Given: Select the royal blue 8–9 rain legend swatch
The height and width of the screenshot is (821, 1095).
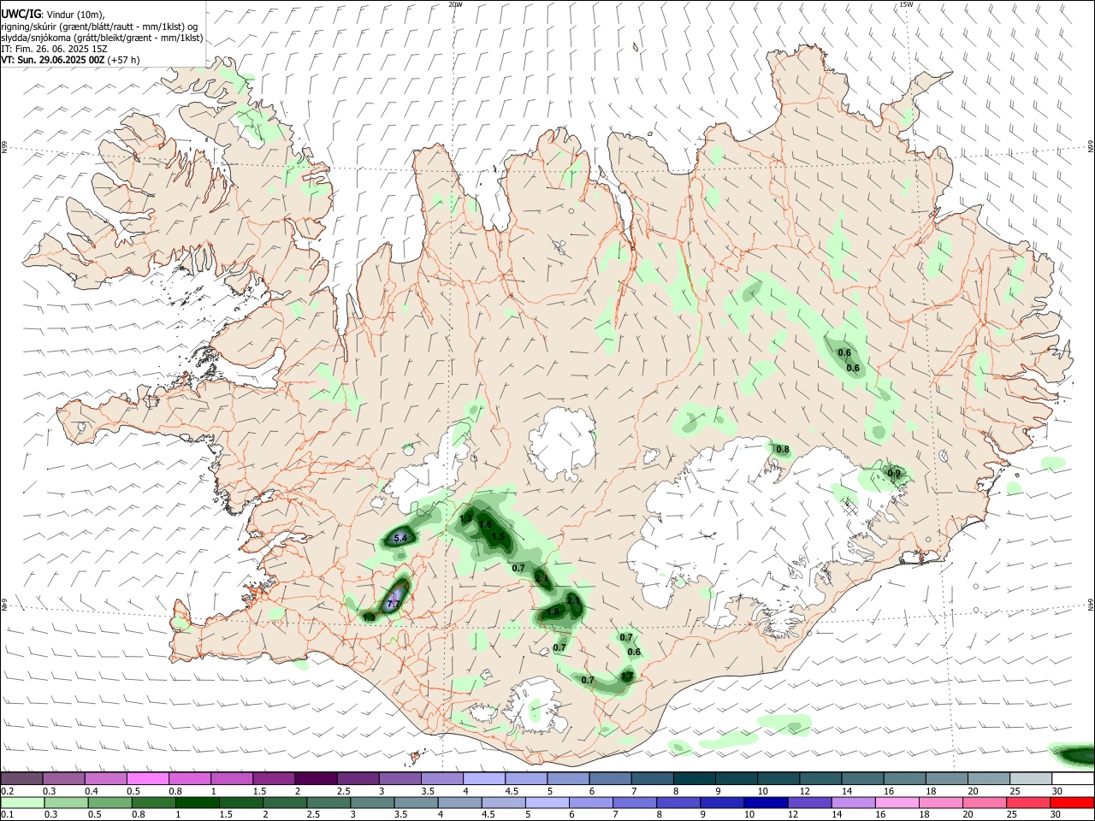Looking at the screenshot, I should pyautogui.click(x=679, y=802).
